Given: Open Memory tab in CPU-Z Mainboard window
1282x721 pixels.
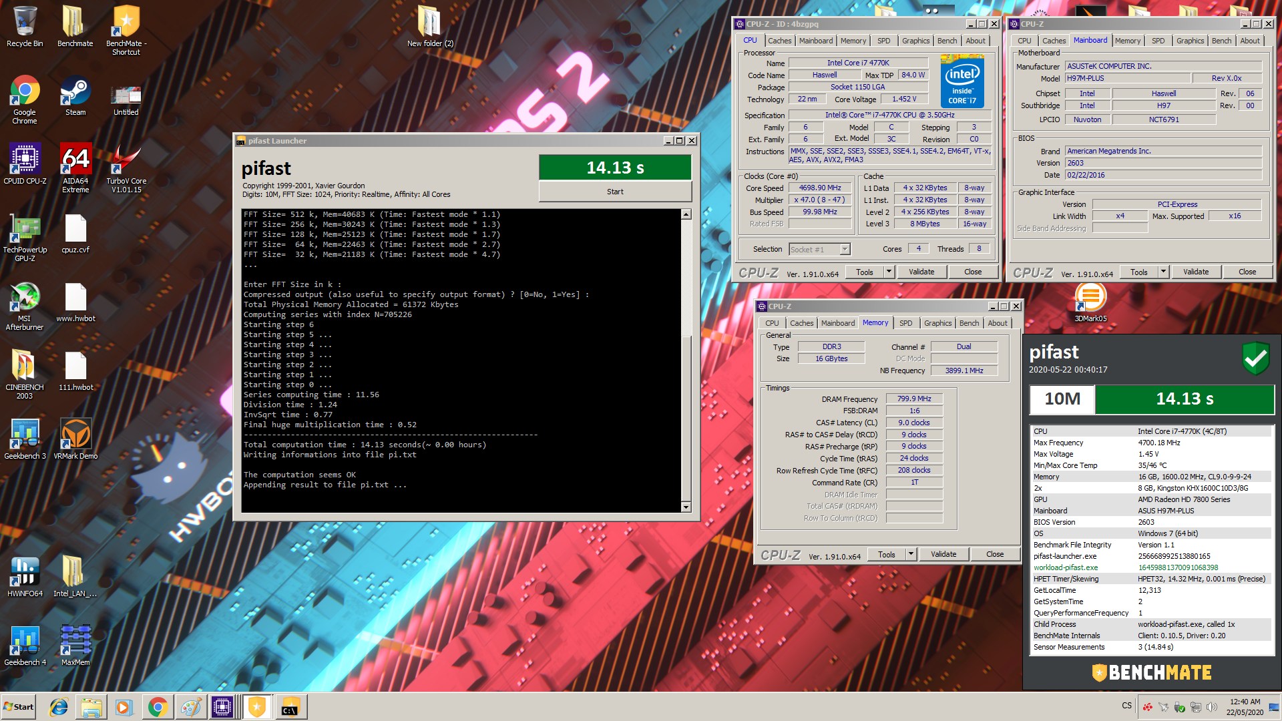Looking at the screenshot, I should [1127, 41].
